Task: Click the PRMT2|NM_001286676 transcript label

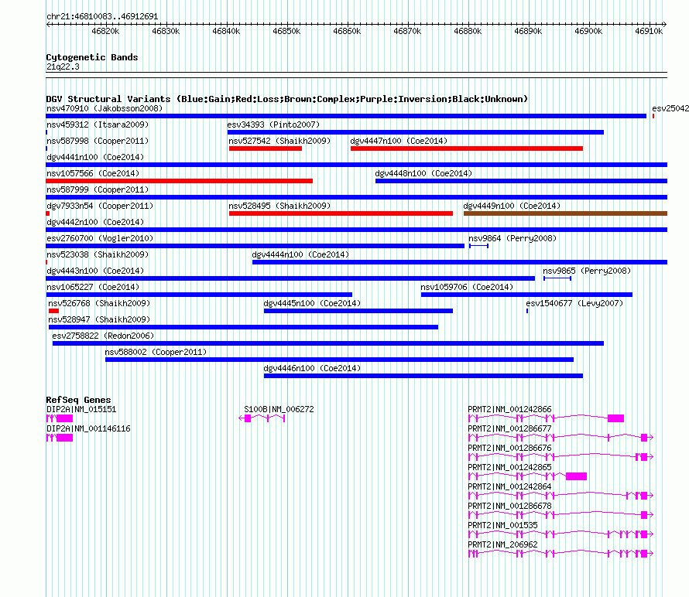Action: (x=509, y=448)
